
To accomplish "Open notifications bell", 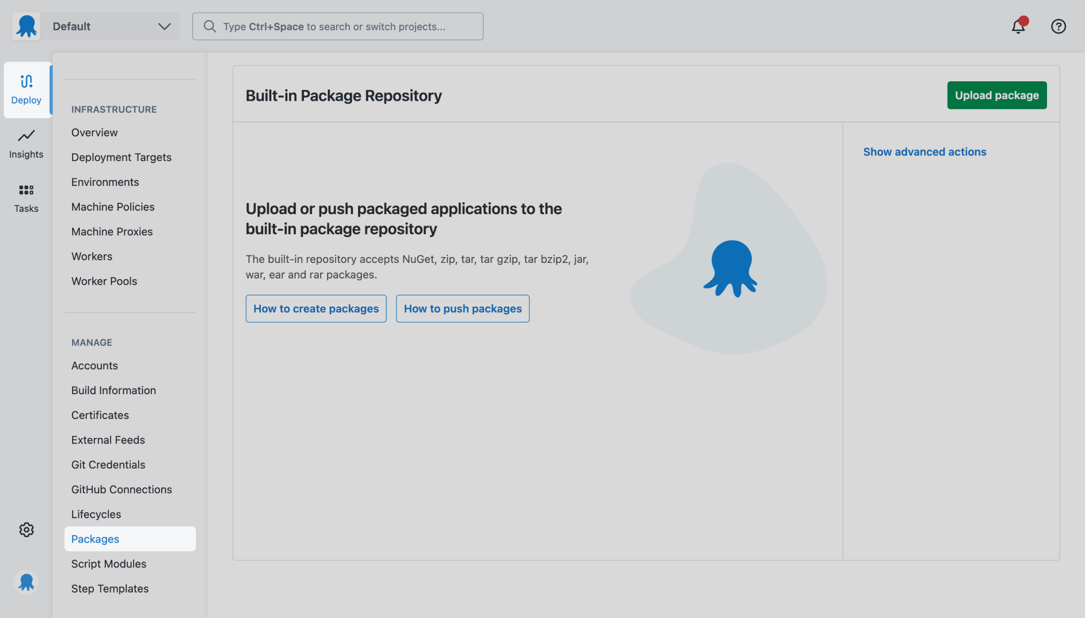I will click(1018, 26).
